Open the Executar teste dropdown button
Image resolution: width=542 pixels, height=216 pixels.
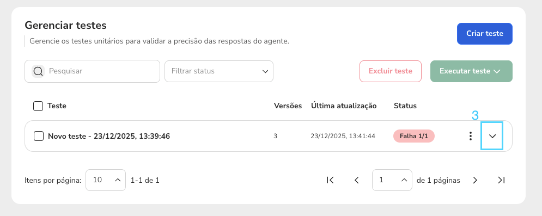point(471,71)
